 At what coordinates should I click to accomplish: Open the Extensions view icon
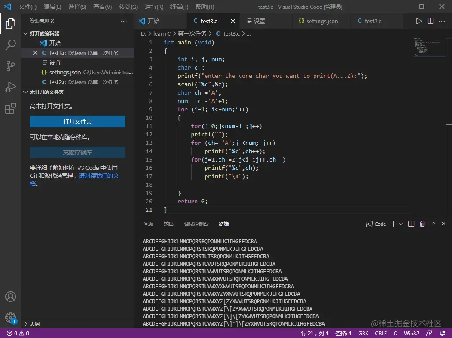coord(11,108)
